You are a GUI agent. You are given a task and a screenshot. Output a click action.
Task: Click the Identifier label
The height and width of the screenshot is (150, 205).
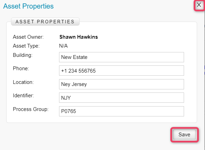click(23, 96)
